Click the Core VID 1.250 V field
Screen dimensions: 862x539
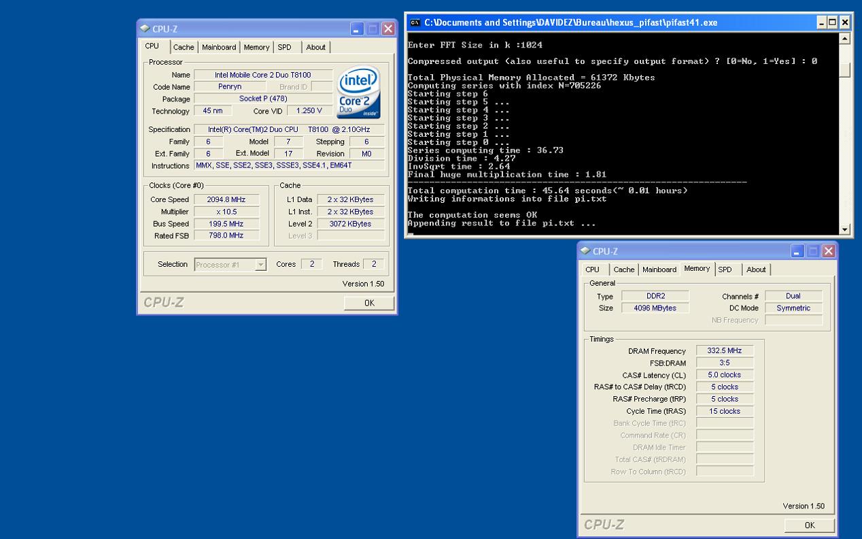click(309, 111)
